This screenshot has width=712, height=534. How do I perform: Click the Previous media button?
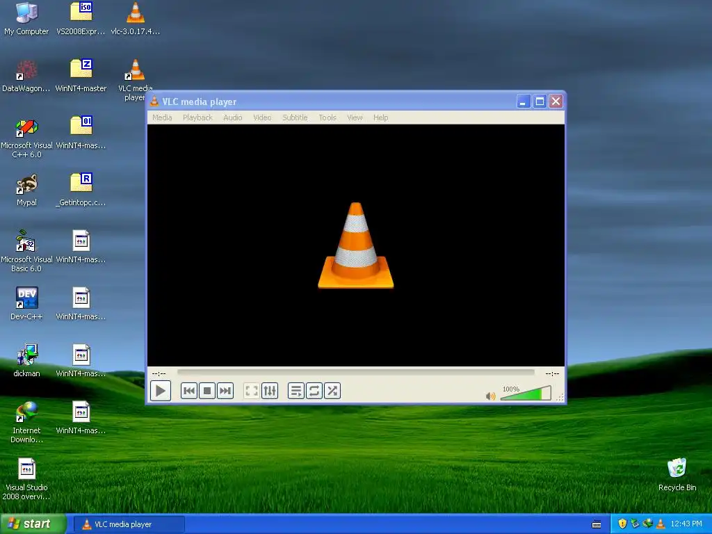pos(189,391)
